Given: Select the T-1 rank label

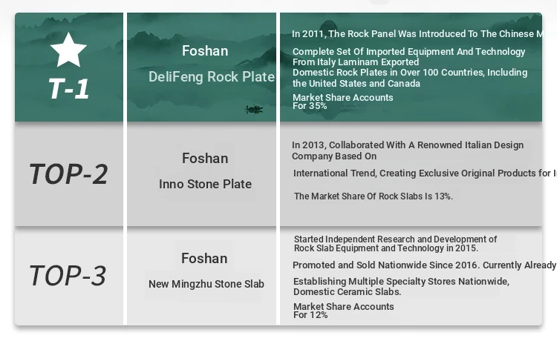Looking at the screenshot, I should click(x=69, y=89).
